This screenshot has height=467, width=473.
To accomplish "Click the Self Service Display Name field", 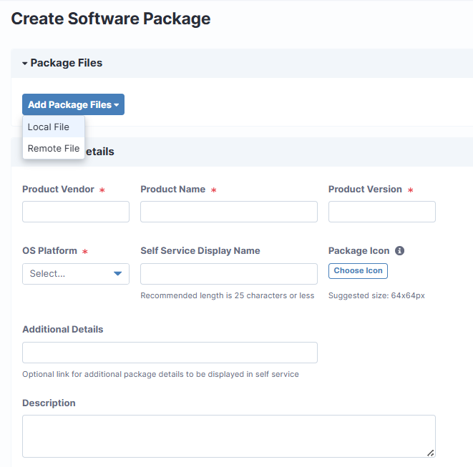I will tap(229, 274).
